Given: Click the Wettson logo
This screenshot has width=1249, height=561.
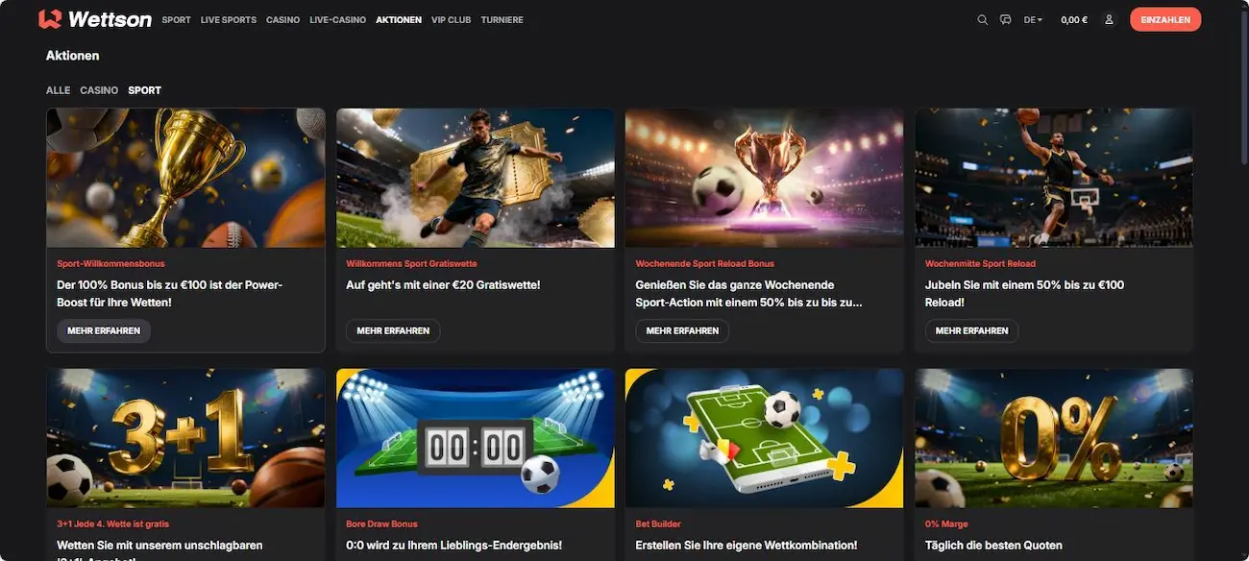Looking at the screenshot, I should tap(95, 19).
